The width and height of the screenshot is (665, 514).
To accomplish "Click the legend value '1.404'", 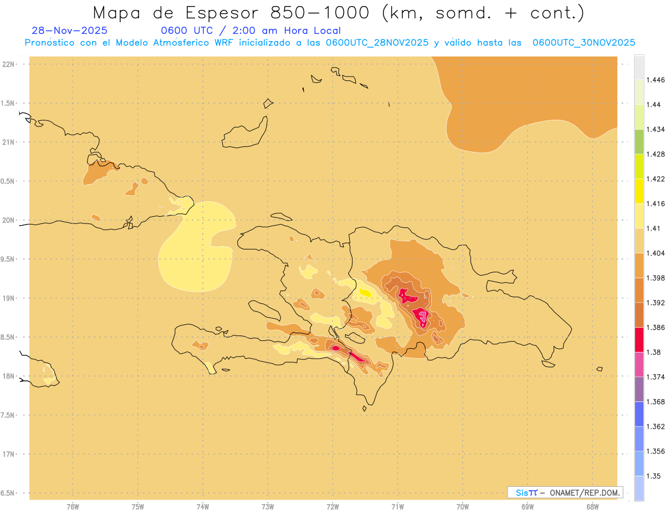I will point(656,253).
